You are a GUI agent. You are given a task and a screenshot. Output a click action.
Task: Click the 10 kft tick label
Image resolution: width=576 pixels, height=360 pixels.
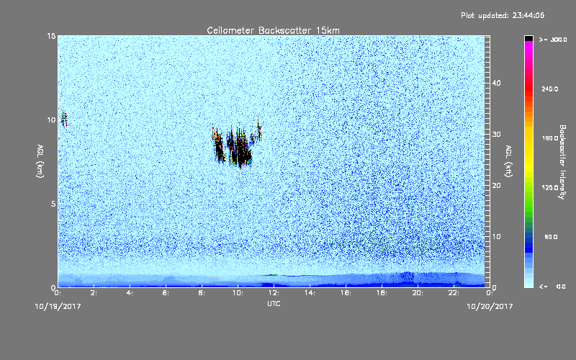pyautogui.click(x=496, y=237)
